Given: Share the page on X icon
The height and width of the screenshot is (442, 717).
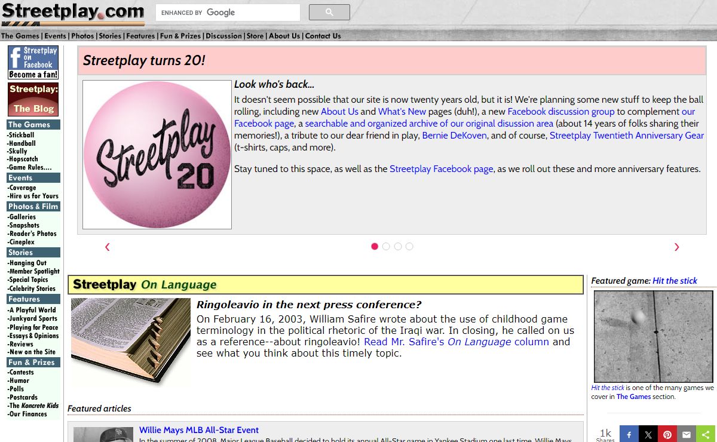Looking at the screenshot, I should (648, 435).
